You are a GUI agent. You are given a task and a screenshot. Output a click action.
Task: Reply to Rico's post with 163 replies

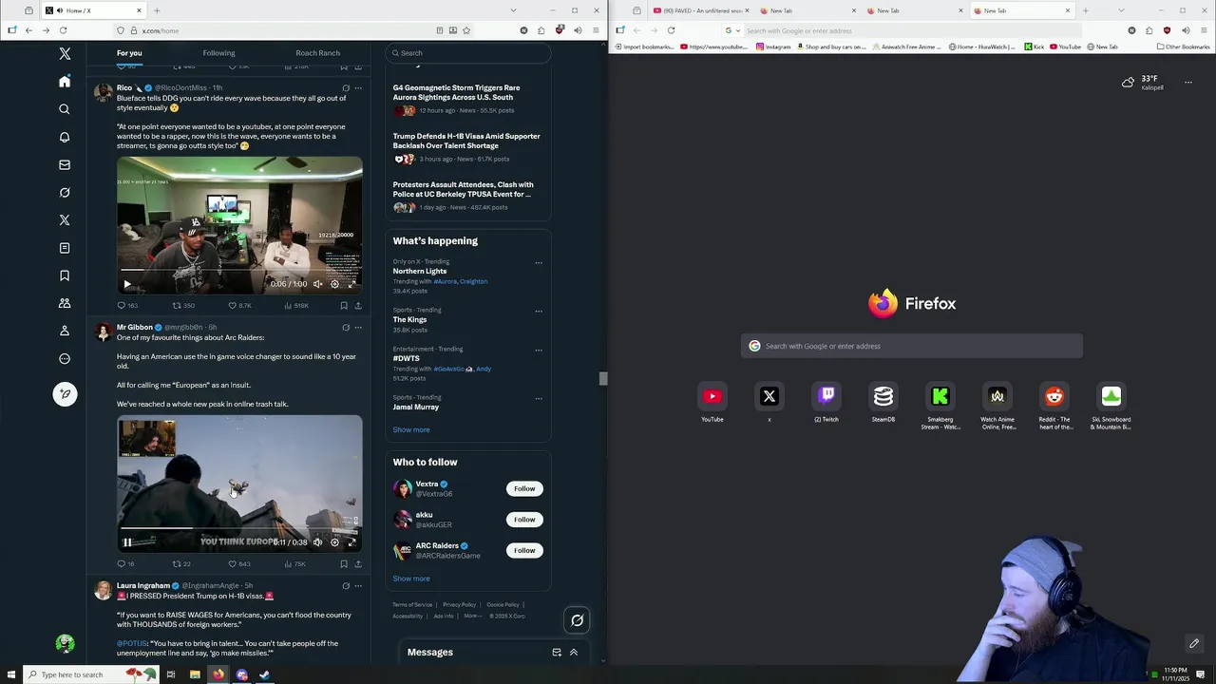point(127,305)
